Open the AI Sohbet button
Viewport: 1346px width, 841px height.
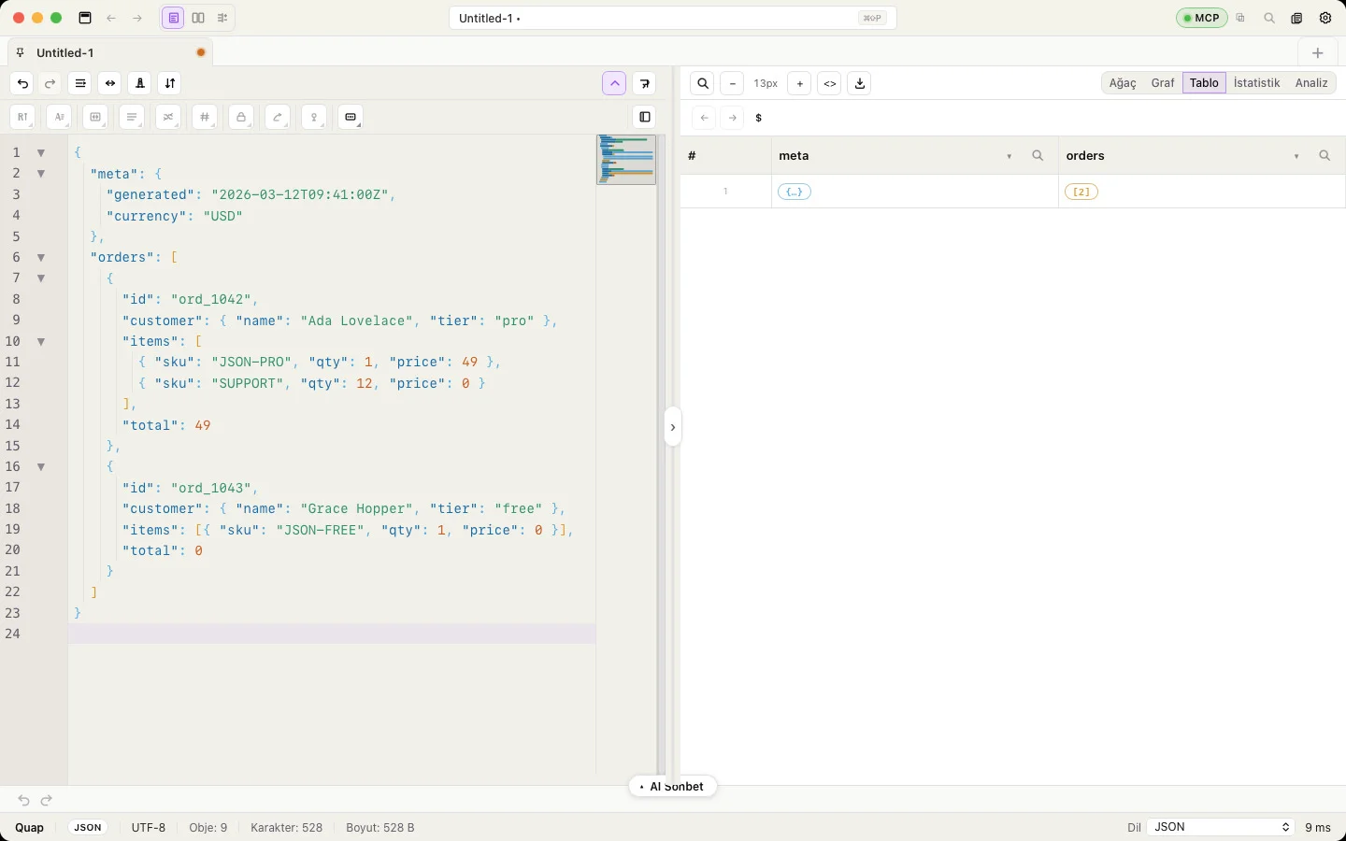click(673, 787)
